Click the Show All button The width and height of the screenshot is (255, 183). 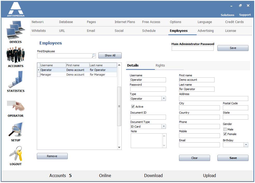pyautogui.click(x=110, y=55)
